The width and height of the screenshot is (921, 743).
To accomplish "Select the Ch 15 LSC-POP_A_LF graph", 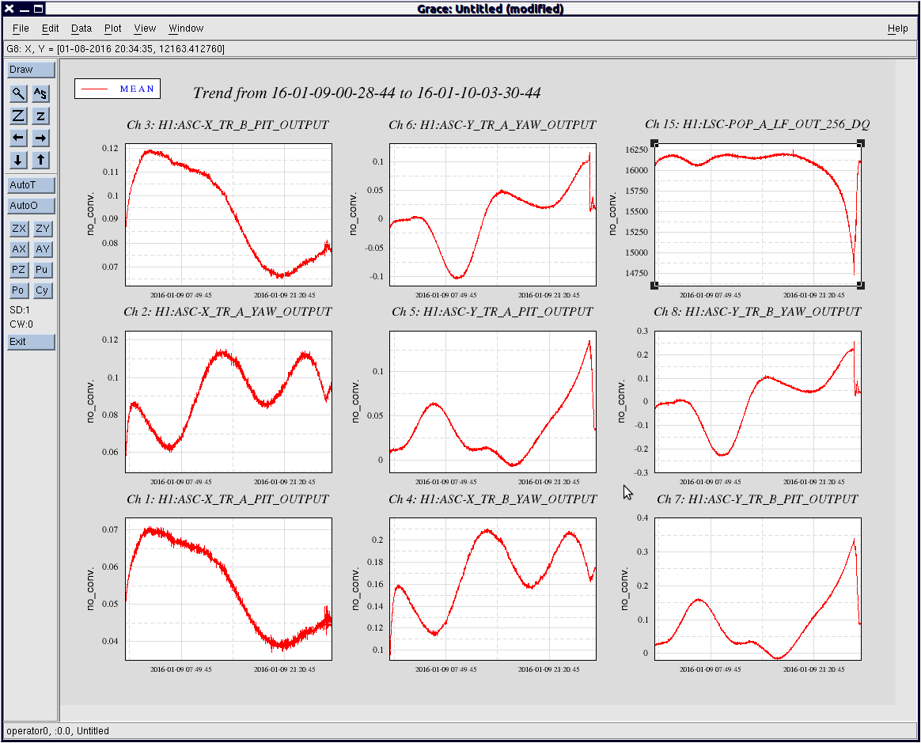I will (x=758, y=215).
